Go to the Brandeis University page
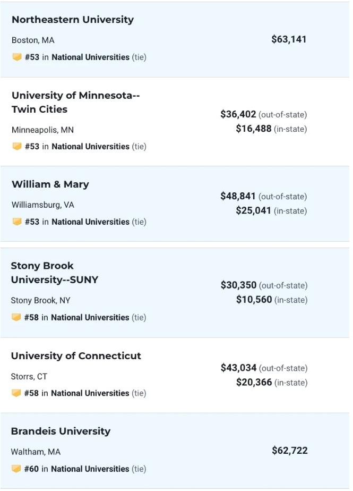Screen dimensions: 353x491 point(61,431)
